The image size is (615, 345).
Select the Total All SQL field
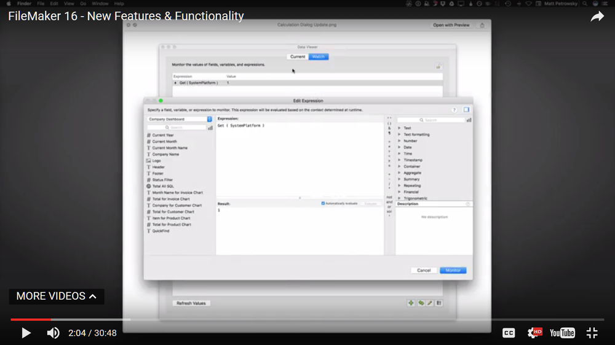pyautogui.click(x=162, y=187)
